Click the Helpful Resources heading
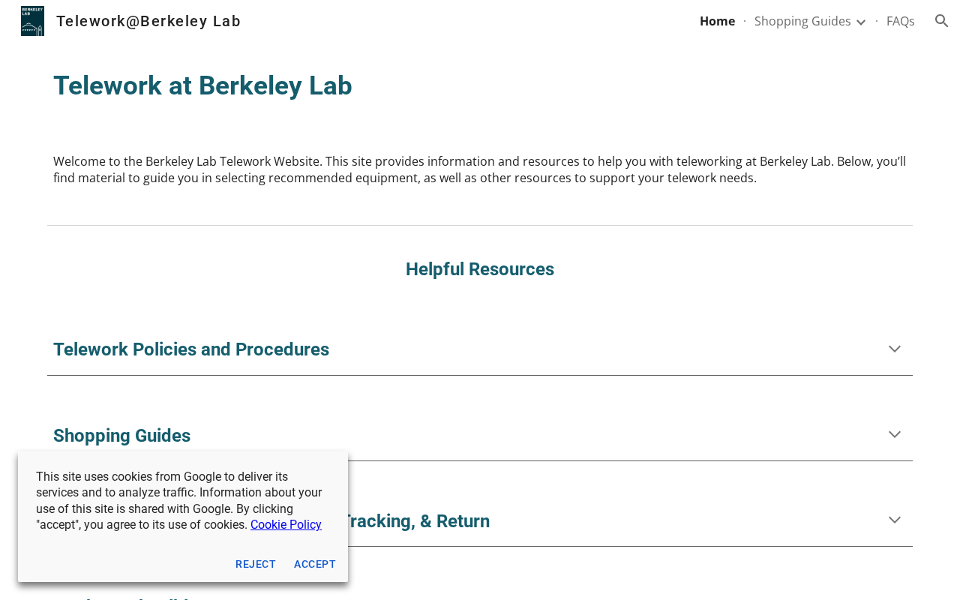960x600 pixels. click(480, 269)
